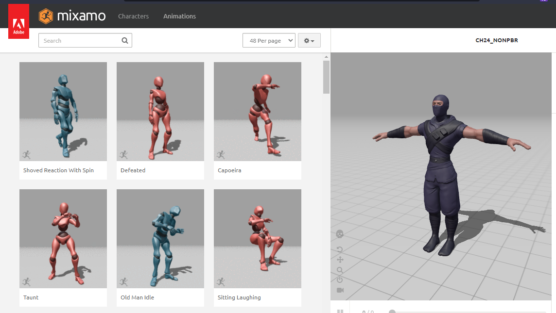
Task: Click running figure icon on Shoved Reaction card
Action: [x=27, y=154]
